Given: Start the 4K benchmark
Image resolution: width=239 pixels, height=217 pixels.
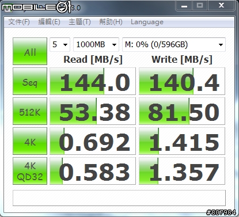Looking at the screenshot, I should 30,141.
